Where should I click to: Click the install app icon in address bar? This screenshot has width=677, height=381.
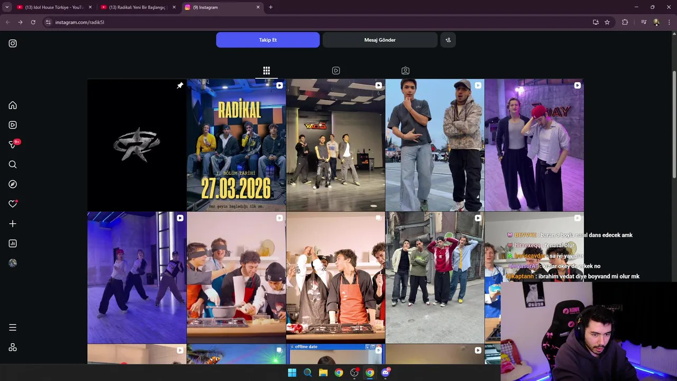[596, 22]
